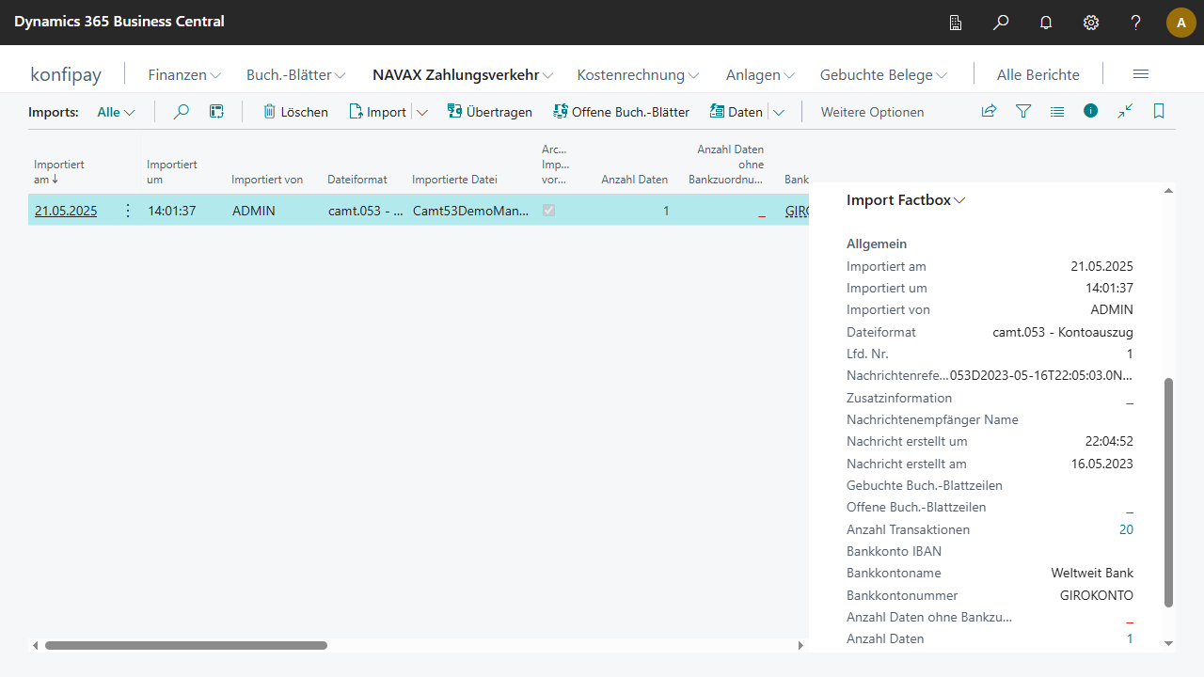The image size is (1204, 677).
Task: Toggle the FactBox info pane icon
Action: pyautogui.click(x=1090, y=111)
